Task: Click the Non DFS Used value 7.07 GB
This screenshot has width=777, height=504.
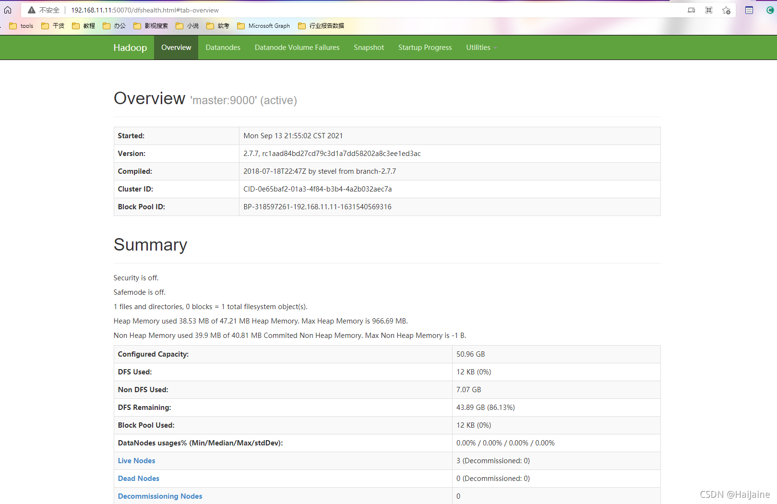Action: 468,390
